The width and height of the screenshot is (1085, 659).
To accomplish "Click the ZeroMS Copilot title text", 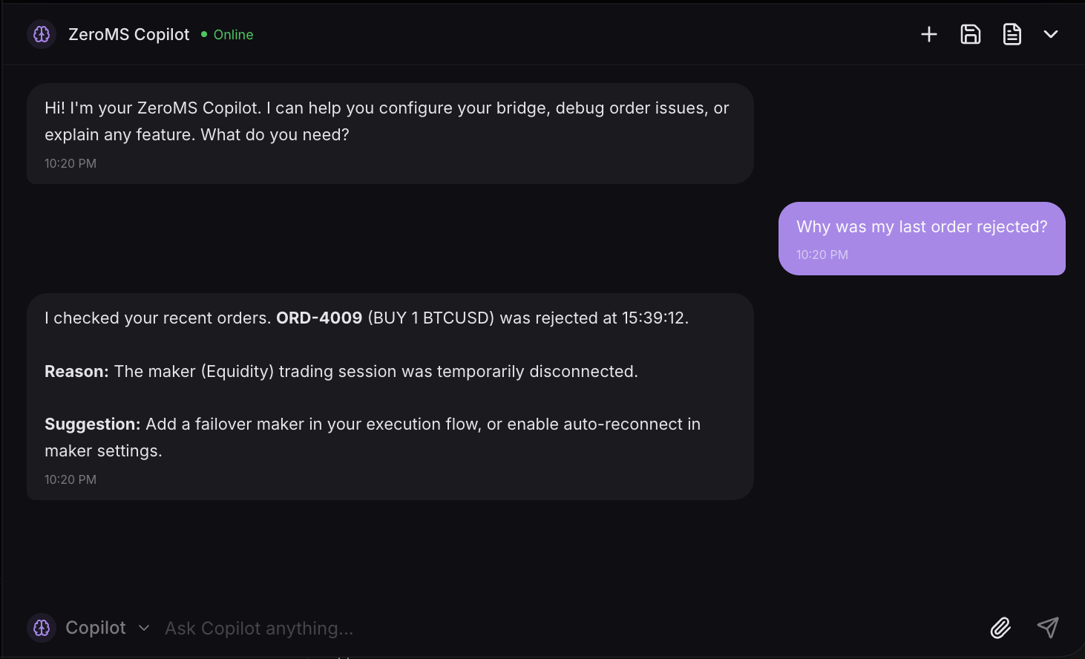I will tap(129, 34).
